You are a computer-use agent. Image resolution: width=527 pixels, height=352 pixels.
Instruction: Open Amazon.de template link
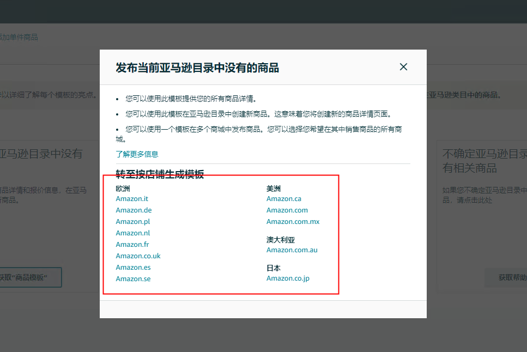tap(134, 210)
